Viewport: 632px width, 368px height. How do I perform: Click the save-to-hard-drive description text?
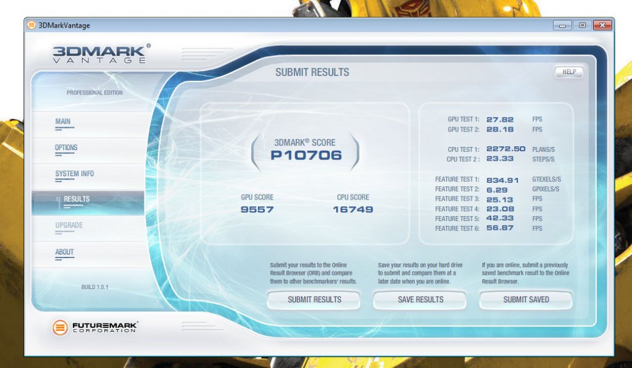420,274
